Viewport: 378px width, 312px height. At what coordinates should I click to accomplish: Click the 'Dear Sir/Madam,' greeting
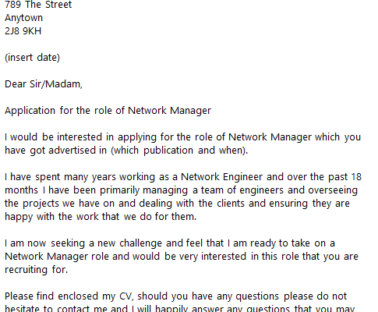[x=44, y=84]
